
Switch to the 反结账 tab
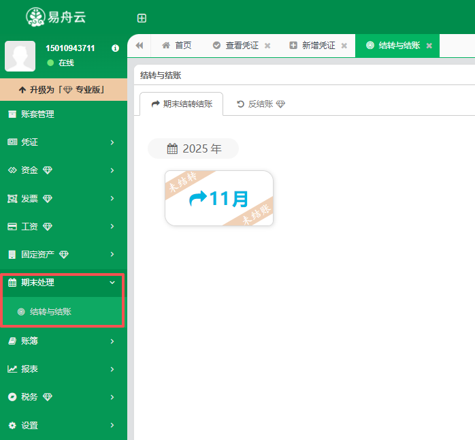pos(260,104)
